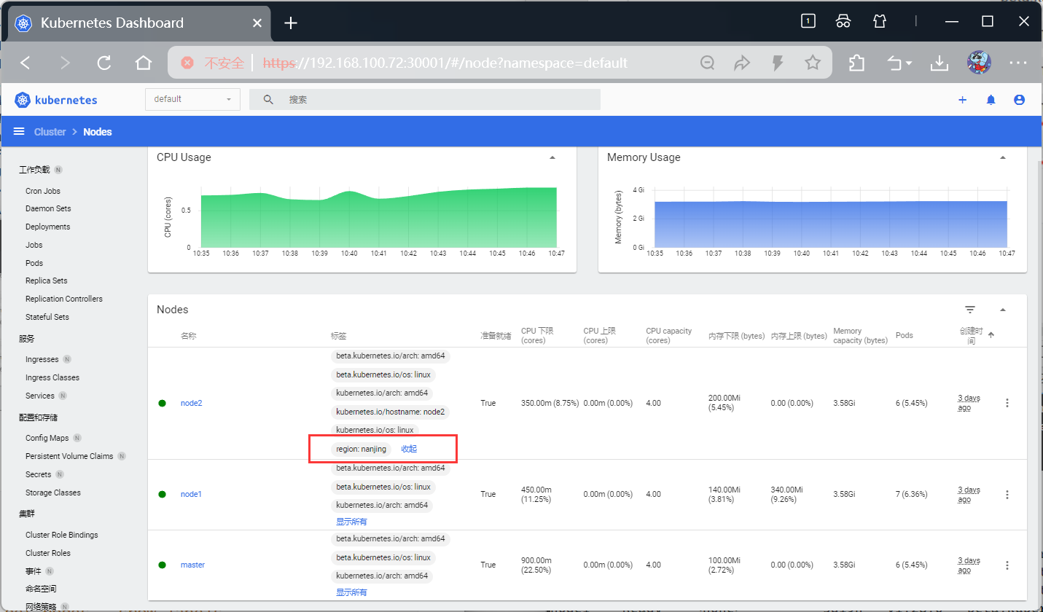This screenshot has height=612, width=1043.
Task: Open Daemon Sets in sidebar
Action: [x=48, y=208]
